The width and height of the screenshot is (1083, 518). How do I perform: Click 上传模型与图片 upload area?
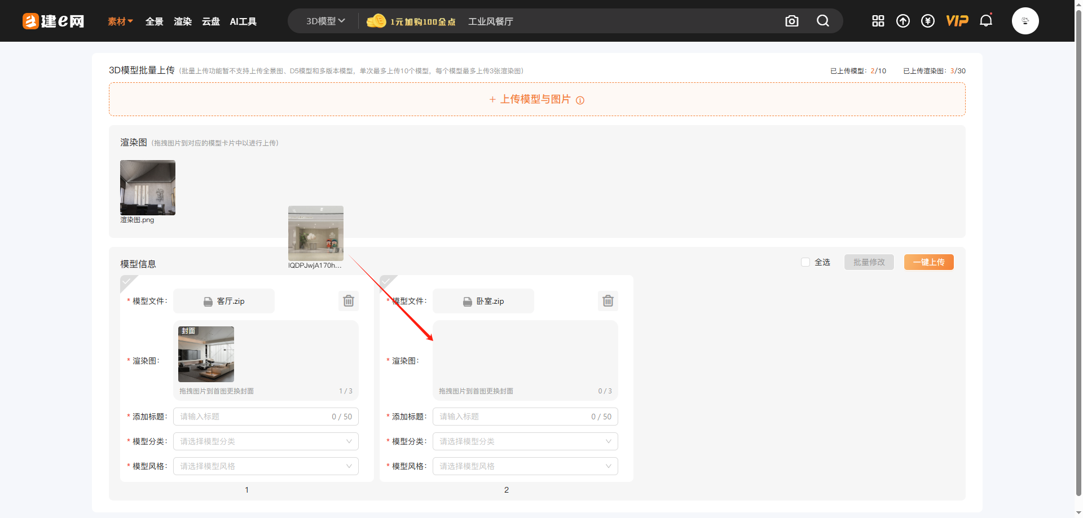click(x=536, y=99)
